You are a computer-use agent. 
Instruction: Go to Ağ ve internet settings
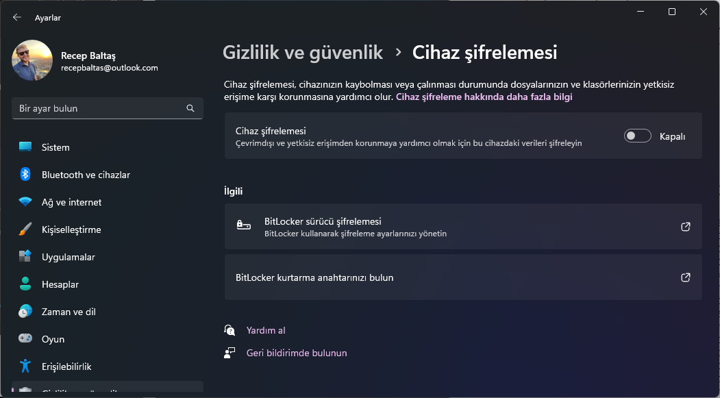tap(71, 202)
